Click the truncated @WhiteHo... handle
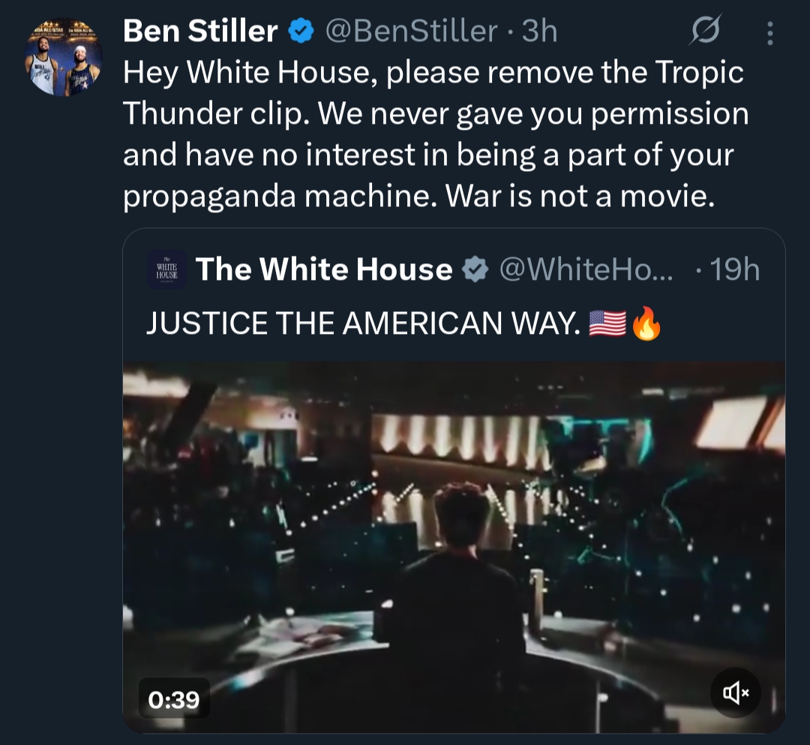 point(586,270)
